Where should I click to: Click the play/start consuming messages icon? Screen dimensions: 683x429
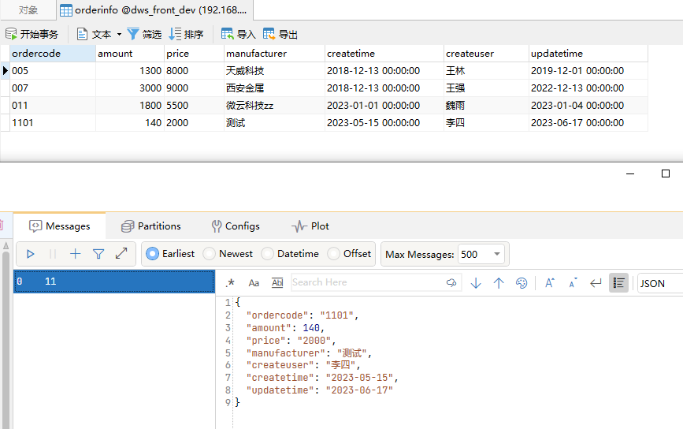point(31,254)
